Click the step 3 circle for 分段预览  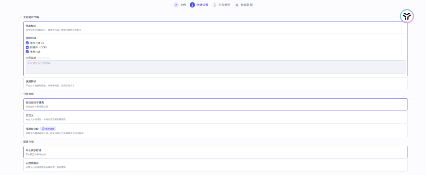(x=215, y=5)
